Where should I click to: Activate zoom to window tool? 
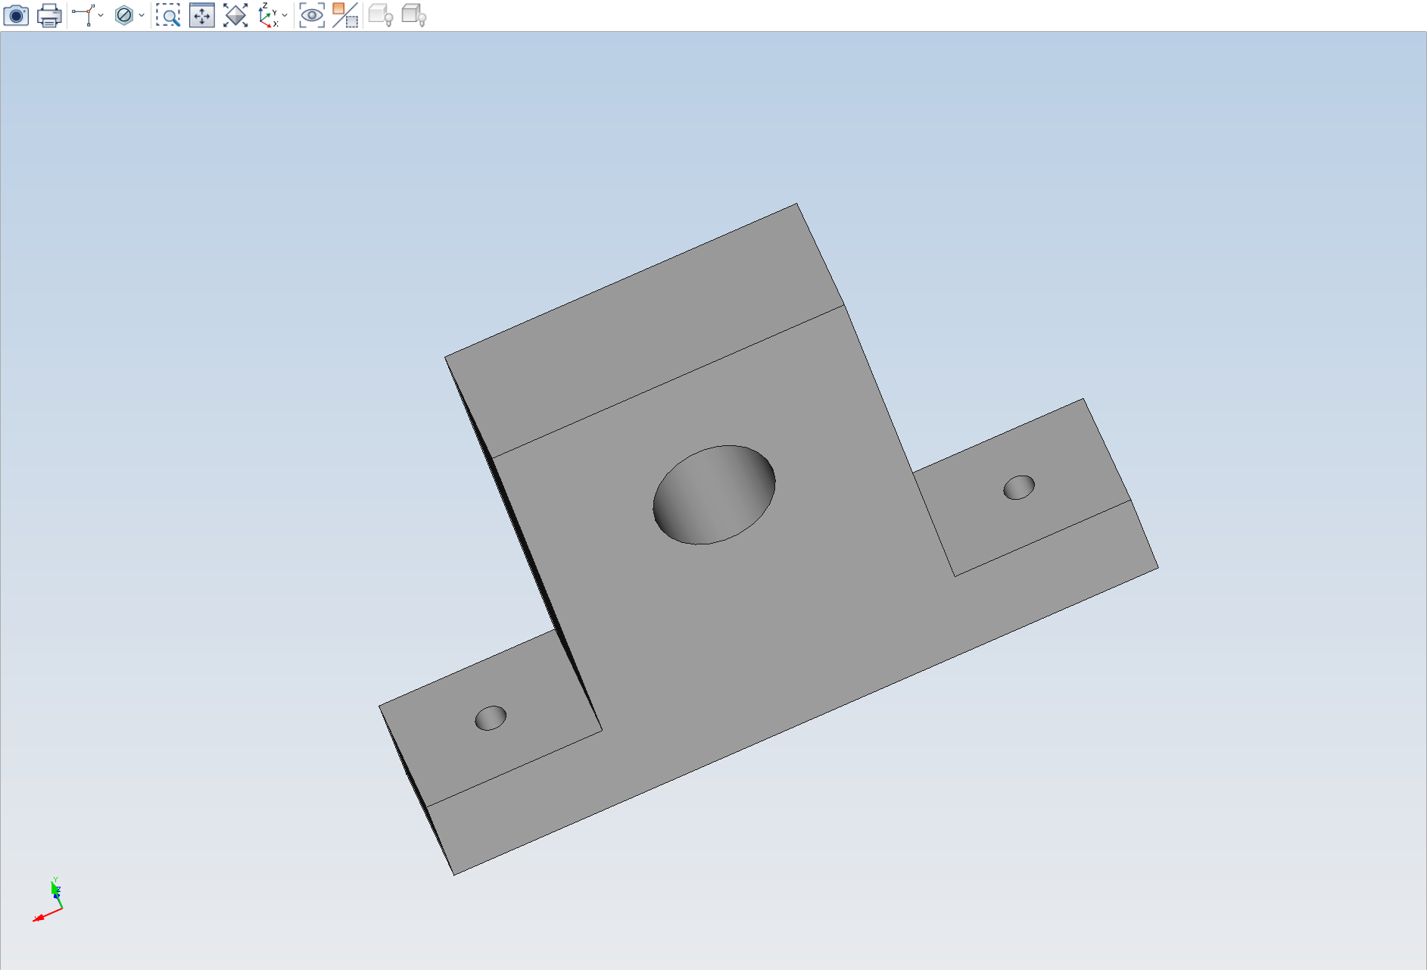tap(168, 15)
